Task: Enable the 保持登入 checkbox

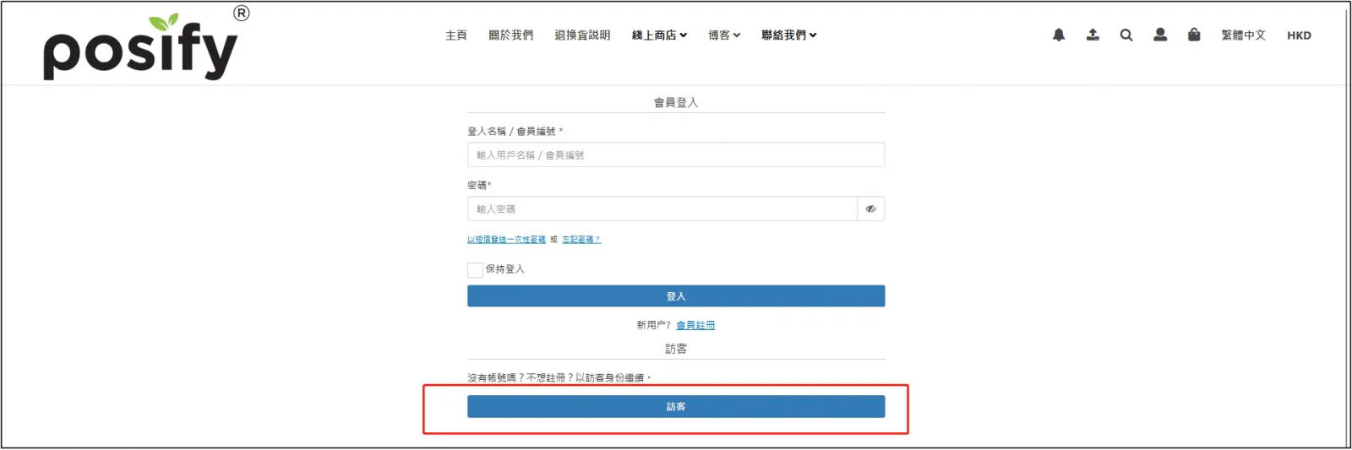Action: point(475,270)
